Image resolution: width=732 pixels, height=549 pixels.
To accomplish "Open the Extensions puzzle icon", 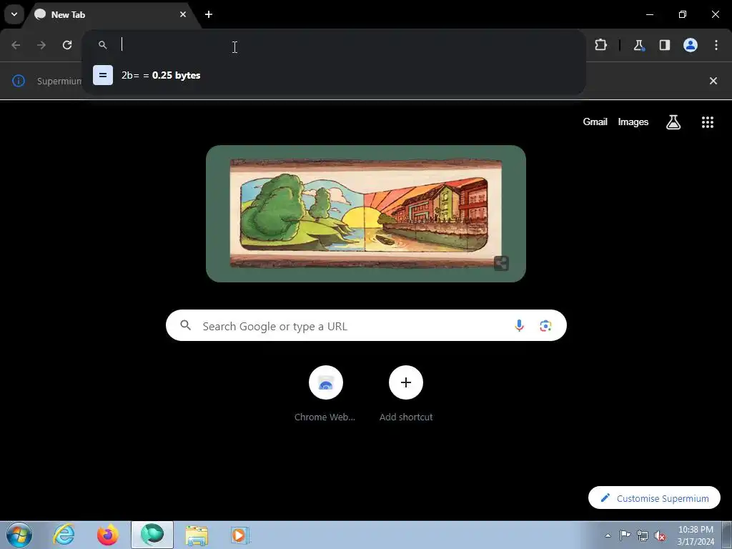I will [x=600, y=45].
